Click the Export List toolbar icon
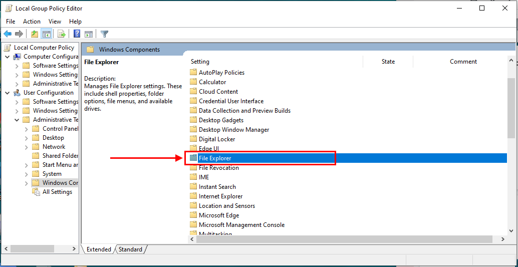Image resolution: width=518 pixels, height=267 pixels. 62,34
